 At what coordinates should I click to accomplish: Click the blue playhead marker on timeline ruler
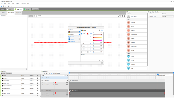tap(158, 74)
